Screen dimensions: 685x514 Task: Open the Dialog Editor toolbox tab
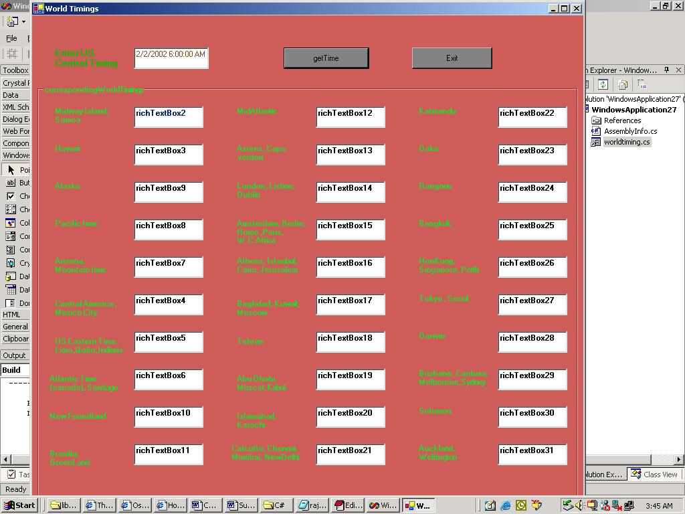(x=15, y=119)
